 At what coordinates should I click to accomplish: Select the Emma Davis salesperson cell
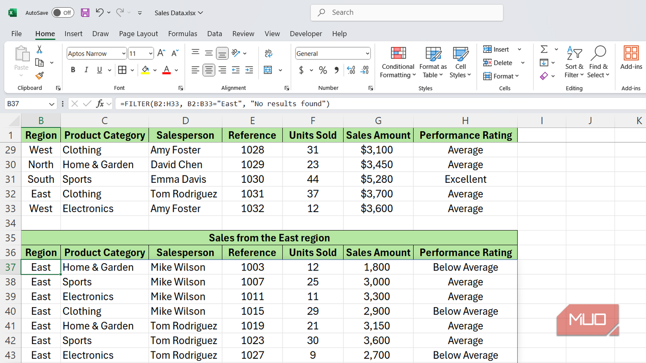pos(185,179)
